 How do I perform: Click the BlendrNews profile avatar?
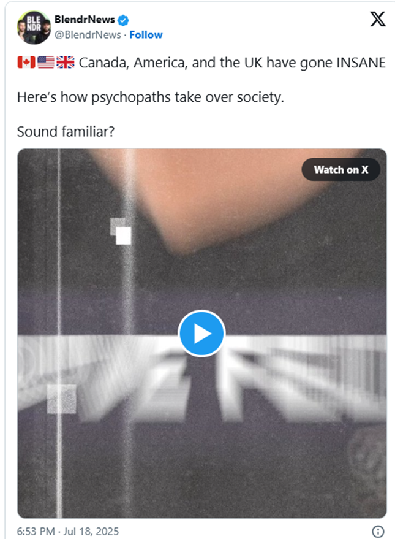point(34,28)
